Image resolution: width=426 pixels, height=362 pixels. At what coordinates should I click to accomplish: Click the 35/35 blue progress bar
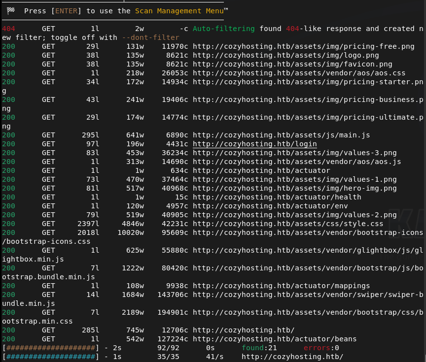(50, 357)
